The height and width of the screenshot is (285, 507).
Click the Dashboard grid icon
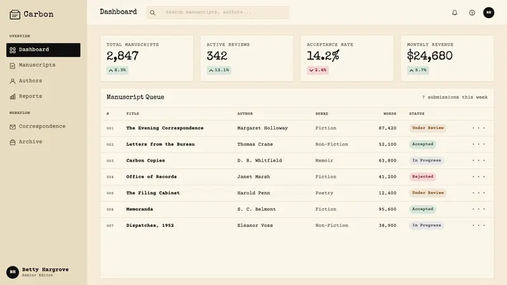tap(13, 50)
